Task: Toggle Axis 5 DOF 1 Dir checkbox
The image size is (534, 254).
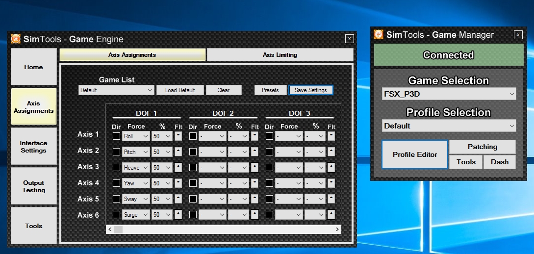Action: (117, 199)
